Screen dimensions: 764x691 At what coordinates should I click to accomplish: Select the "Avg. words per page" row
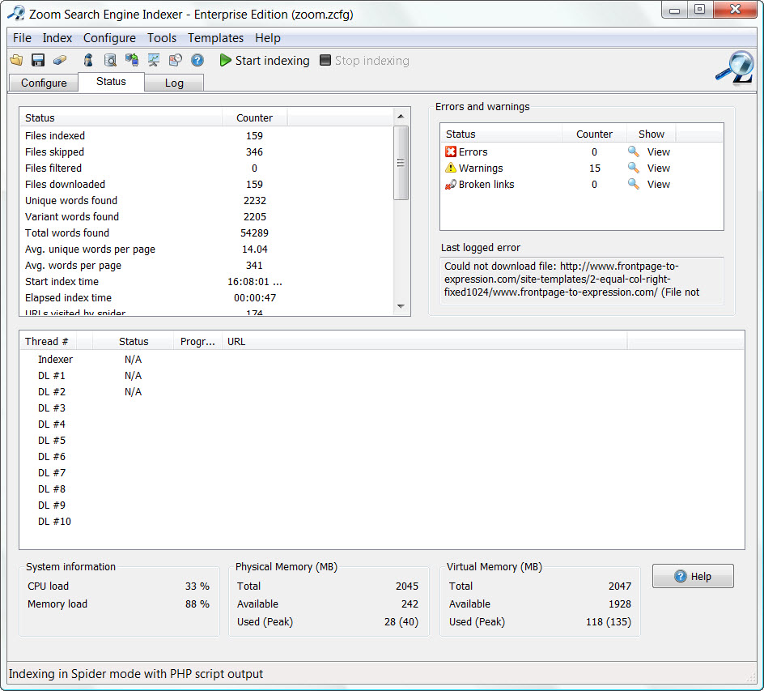coord(206,265)
